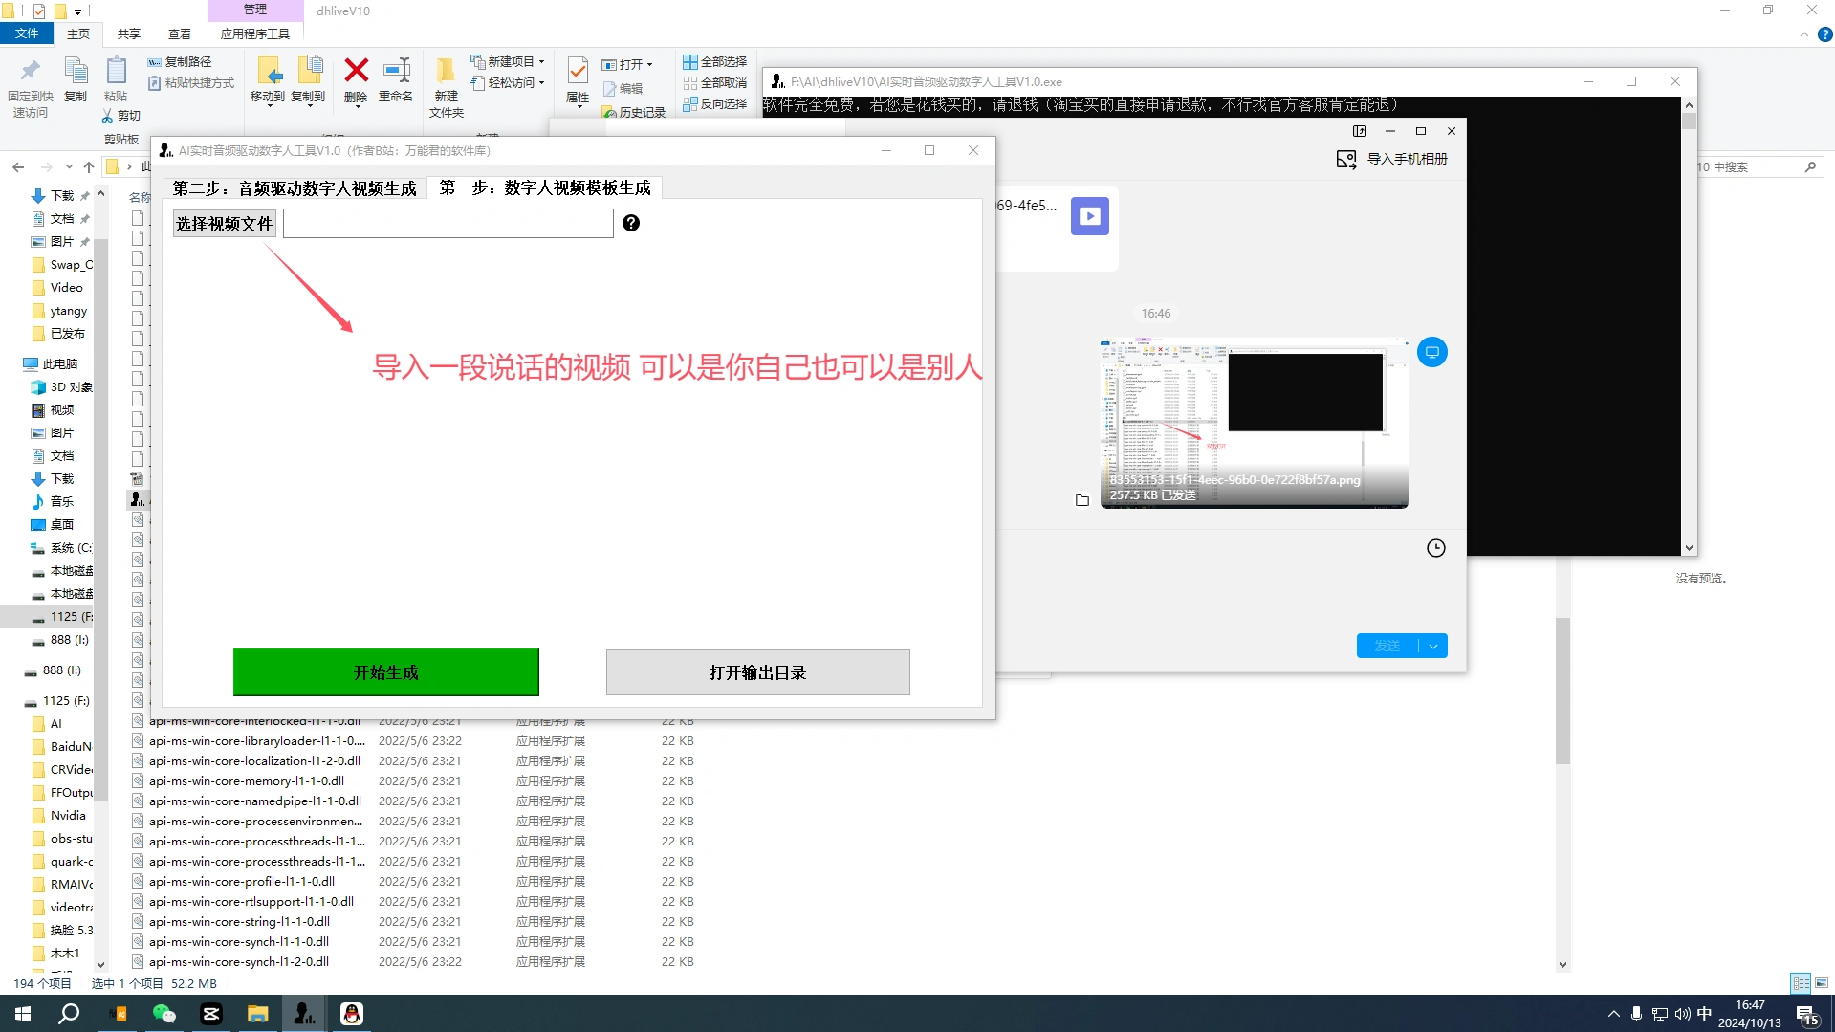Toggle the Chinese input method indicator
Image resolution: width=1835 pixels, height=1032 pixels.
1704,1014
